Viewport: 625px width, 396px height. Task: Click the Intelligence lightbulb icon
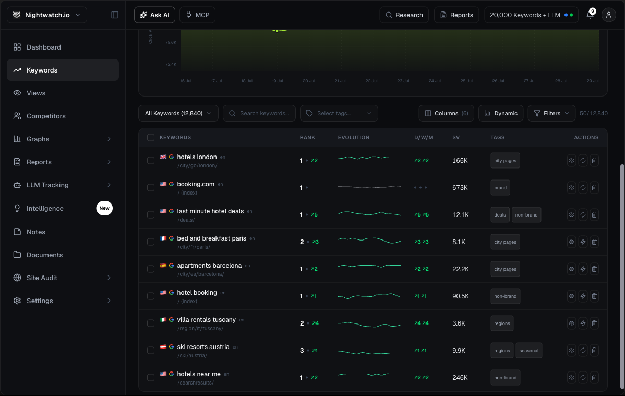click(x=17, y=208)
